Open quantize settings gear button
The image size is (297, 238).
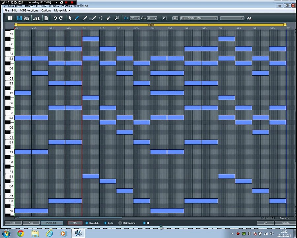175,18
